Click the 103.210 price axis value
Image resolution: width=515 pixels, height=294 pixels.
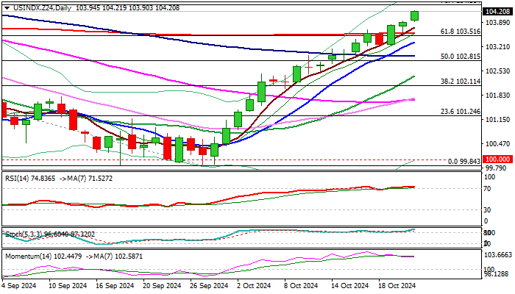(x=497, y=46)
